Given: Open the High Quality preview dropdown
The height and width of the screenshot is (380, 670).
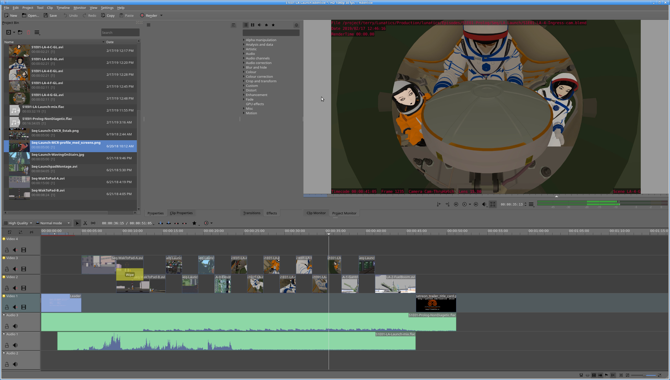Looking at the screenshot, I should click(18, 223).
